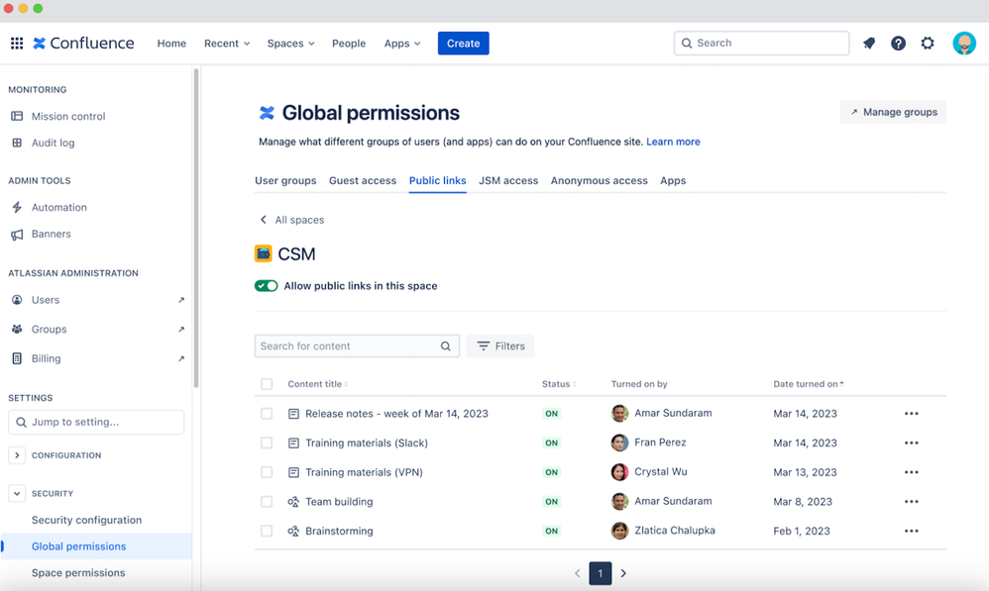Select the Public links tab

tap(438, 181)
